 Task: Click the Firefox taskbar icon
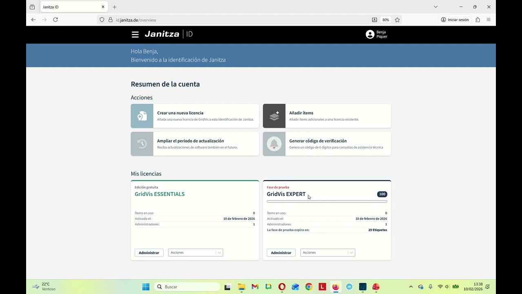click(336, 287)
